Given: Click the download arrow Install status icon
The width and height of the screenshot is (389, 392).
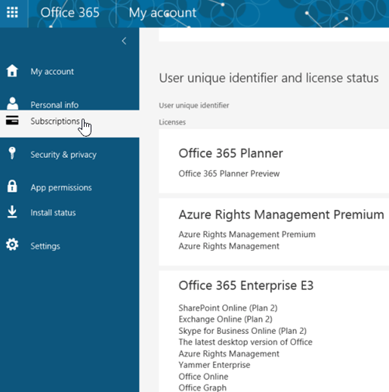Looking at the screenshot, I should 12,211.
